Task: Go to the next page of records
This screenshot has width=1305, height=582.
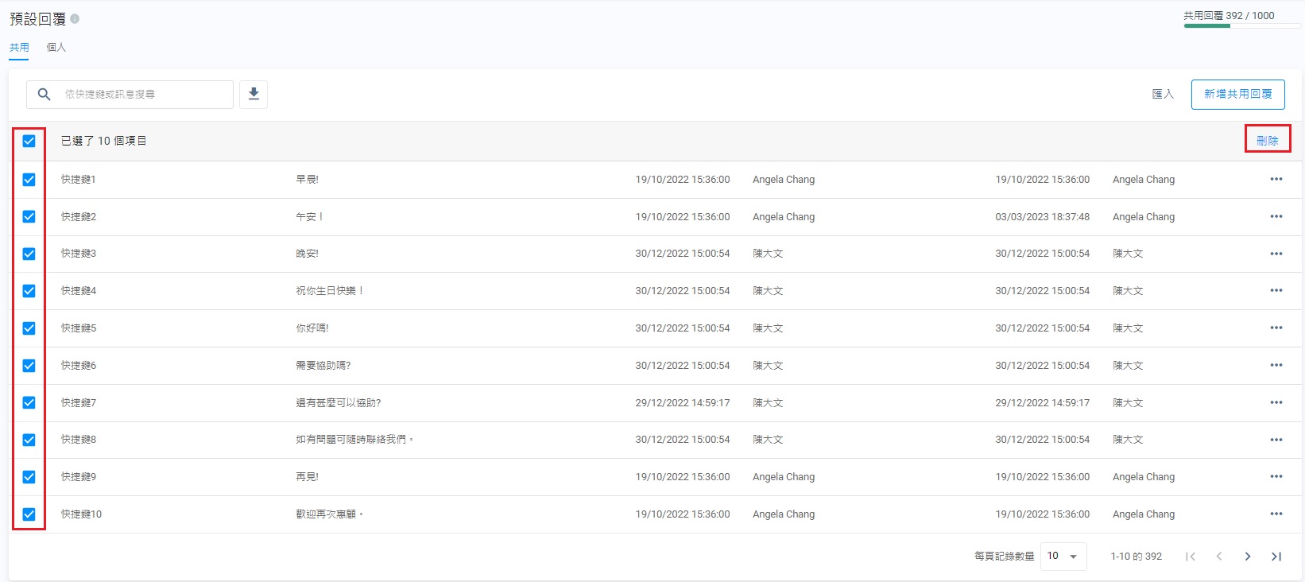Action: pyautogui.click(x=1247, y=557)
